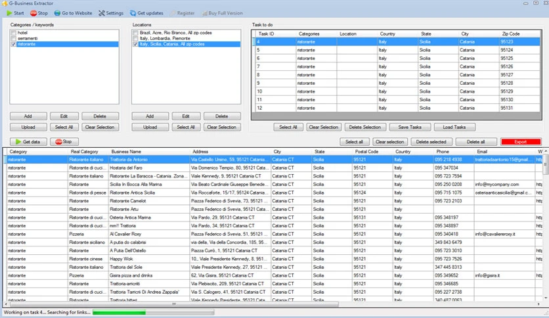Click the red Stop icon in the top toolbar

click(x=33, y=13)
